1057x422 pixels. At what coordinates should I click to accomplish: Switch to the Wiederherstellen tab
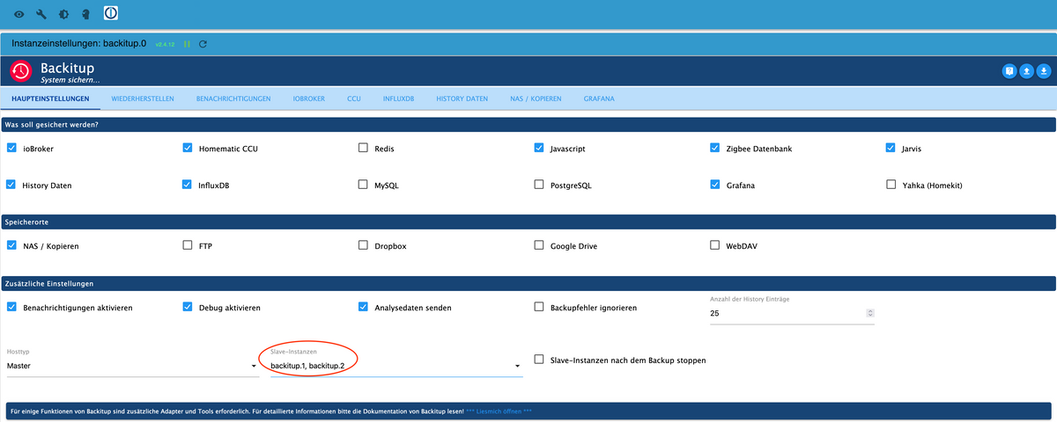[x=143, y=98]
